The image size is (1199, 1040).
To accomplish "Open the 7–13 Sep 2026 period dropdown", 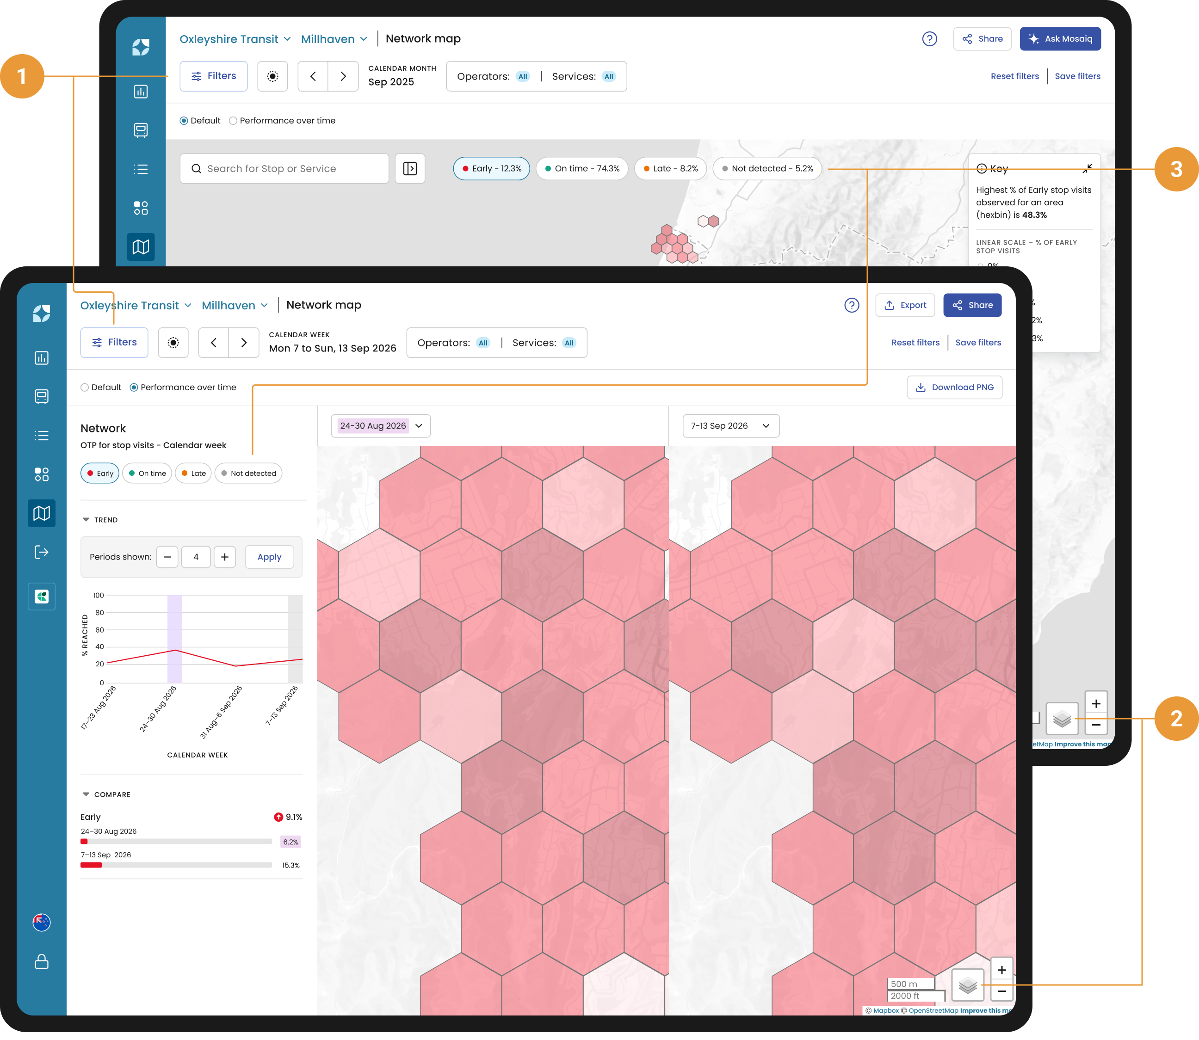I will [730, 425].
